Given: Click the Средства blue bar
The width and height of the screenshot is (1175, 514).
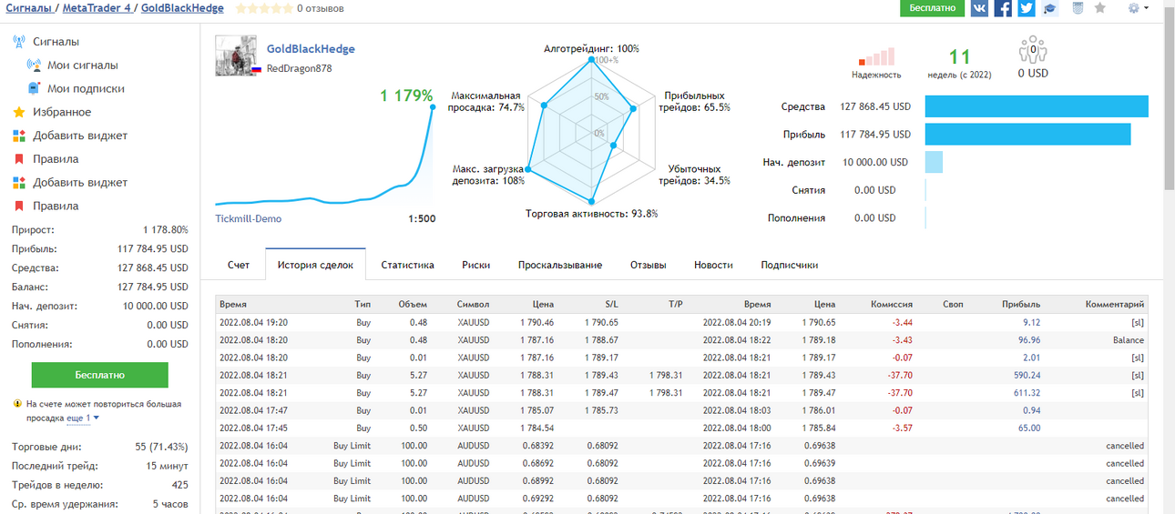Looking at the screenshot, I should click(1037, 106).
